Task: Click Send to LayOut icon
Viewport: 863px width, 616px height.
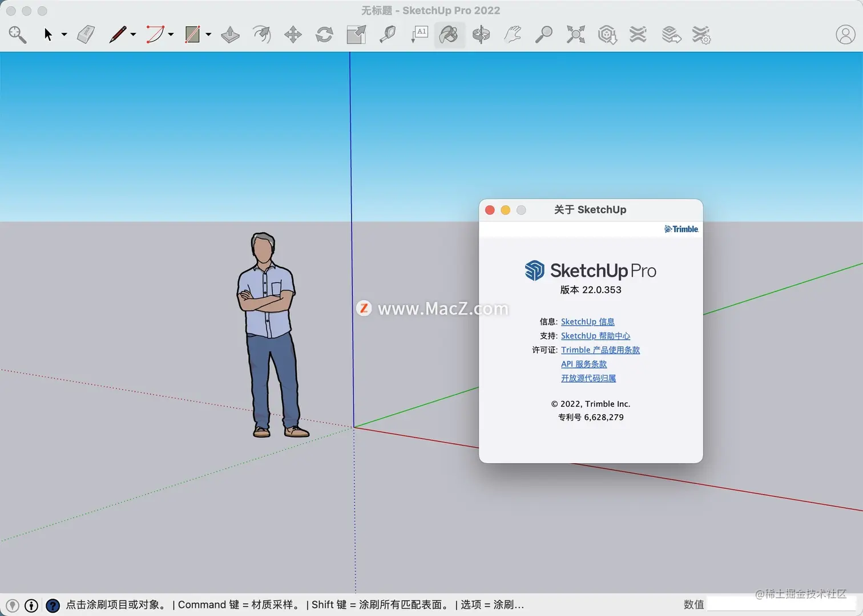Action: (x=671, y=35)
